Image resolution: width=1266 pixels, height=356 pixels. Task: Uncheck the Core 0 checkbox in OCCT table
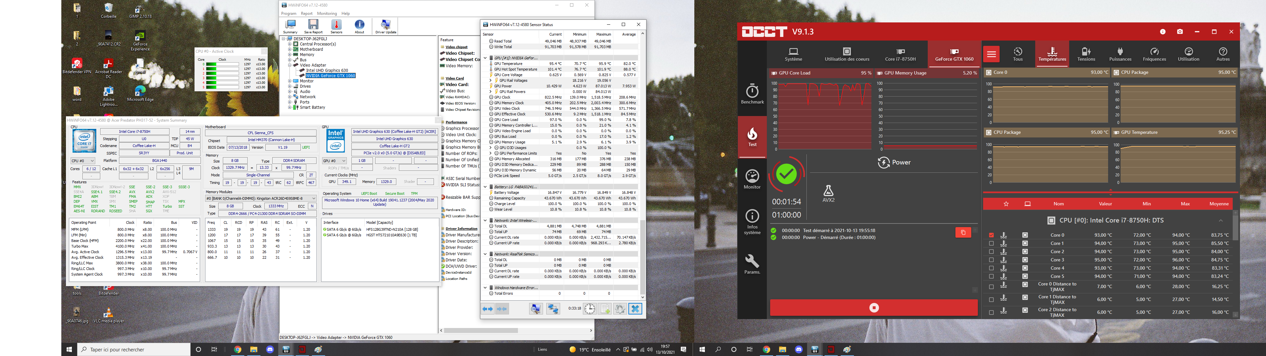(x=991, y=235)
